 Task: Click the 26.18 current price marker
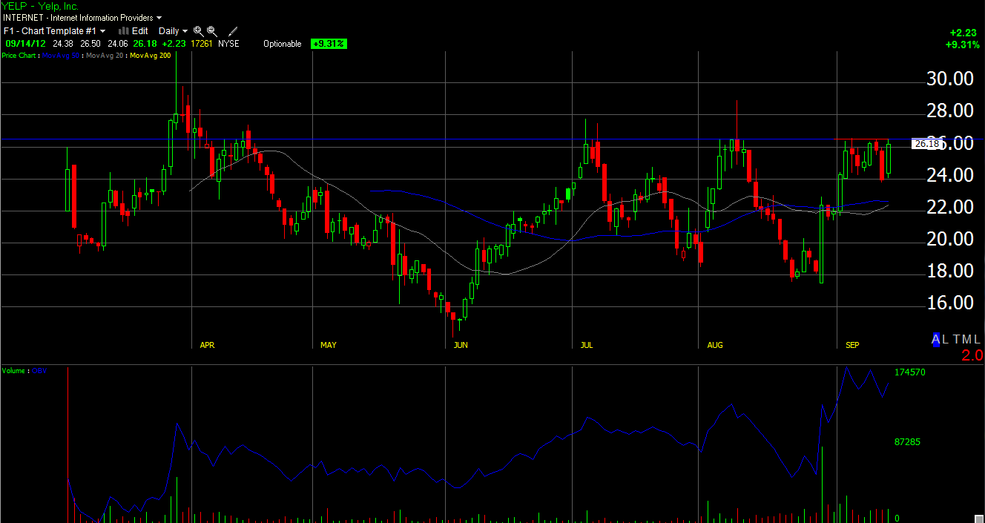[926, 144]
